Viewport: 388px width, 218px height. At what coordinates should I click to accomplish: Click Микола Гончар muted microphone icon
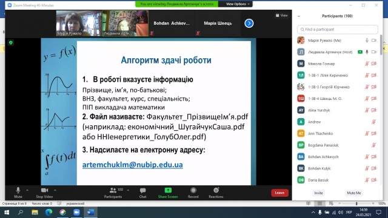[x=367, y=64]
